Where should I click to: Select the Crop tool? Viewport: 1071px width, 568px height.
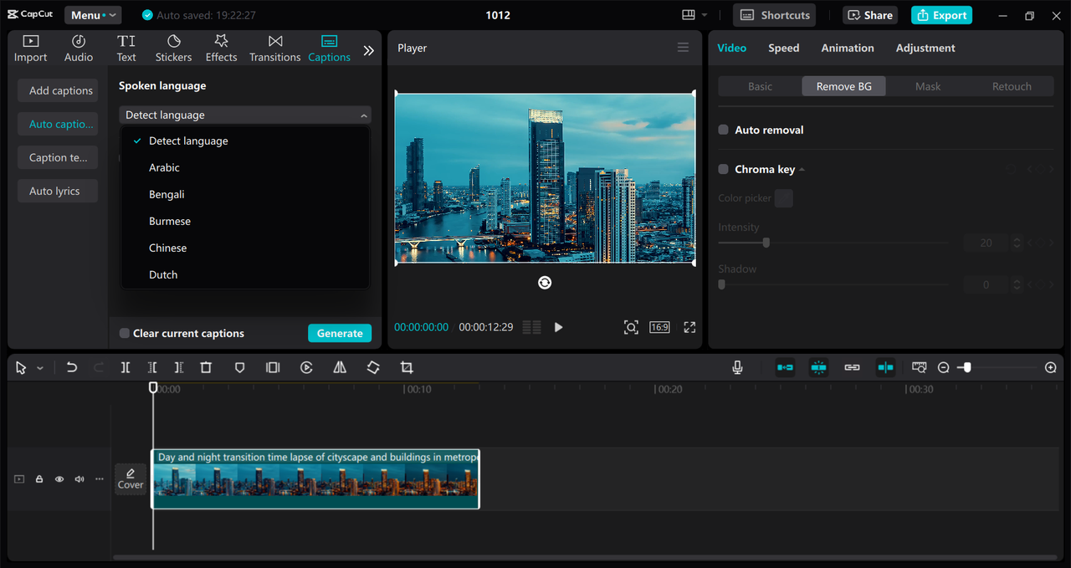tap(407, 367)
